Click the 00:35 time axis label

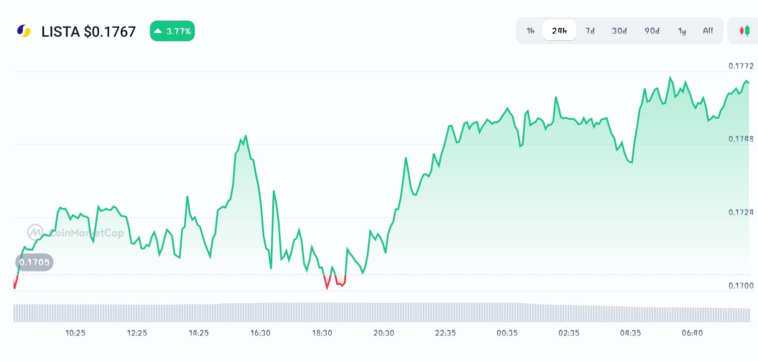(x=507, y=333)
